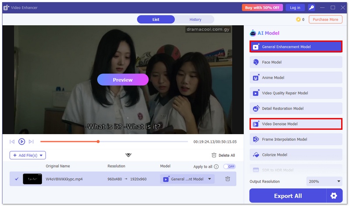Switch to the History tab
349x206 pixels.
pyautogui.click(x=195, y=20)
